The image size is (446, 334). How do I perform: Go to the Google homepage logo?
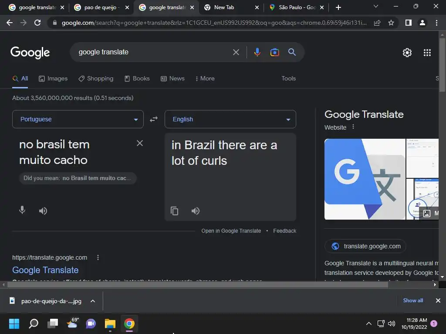tap(30, 52)
